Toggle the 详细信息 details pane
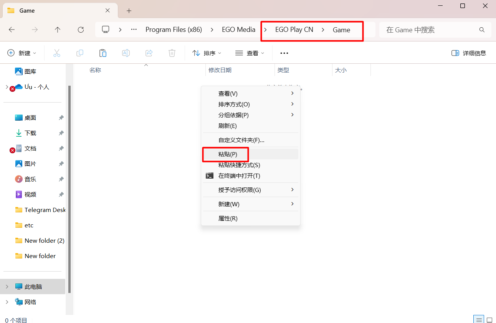This screenshot has height=323, width=496. pos(469,53)
